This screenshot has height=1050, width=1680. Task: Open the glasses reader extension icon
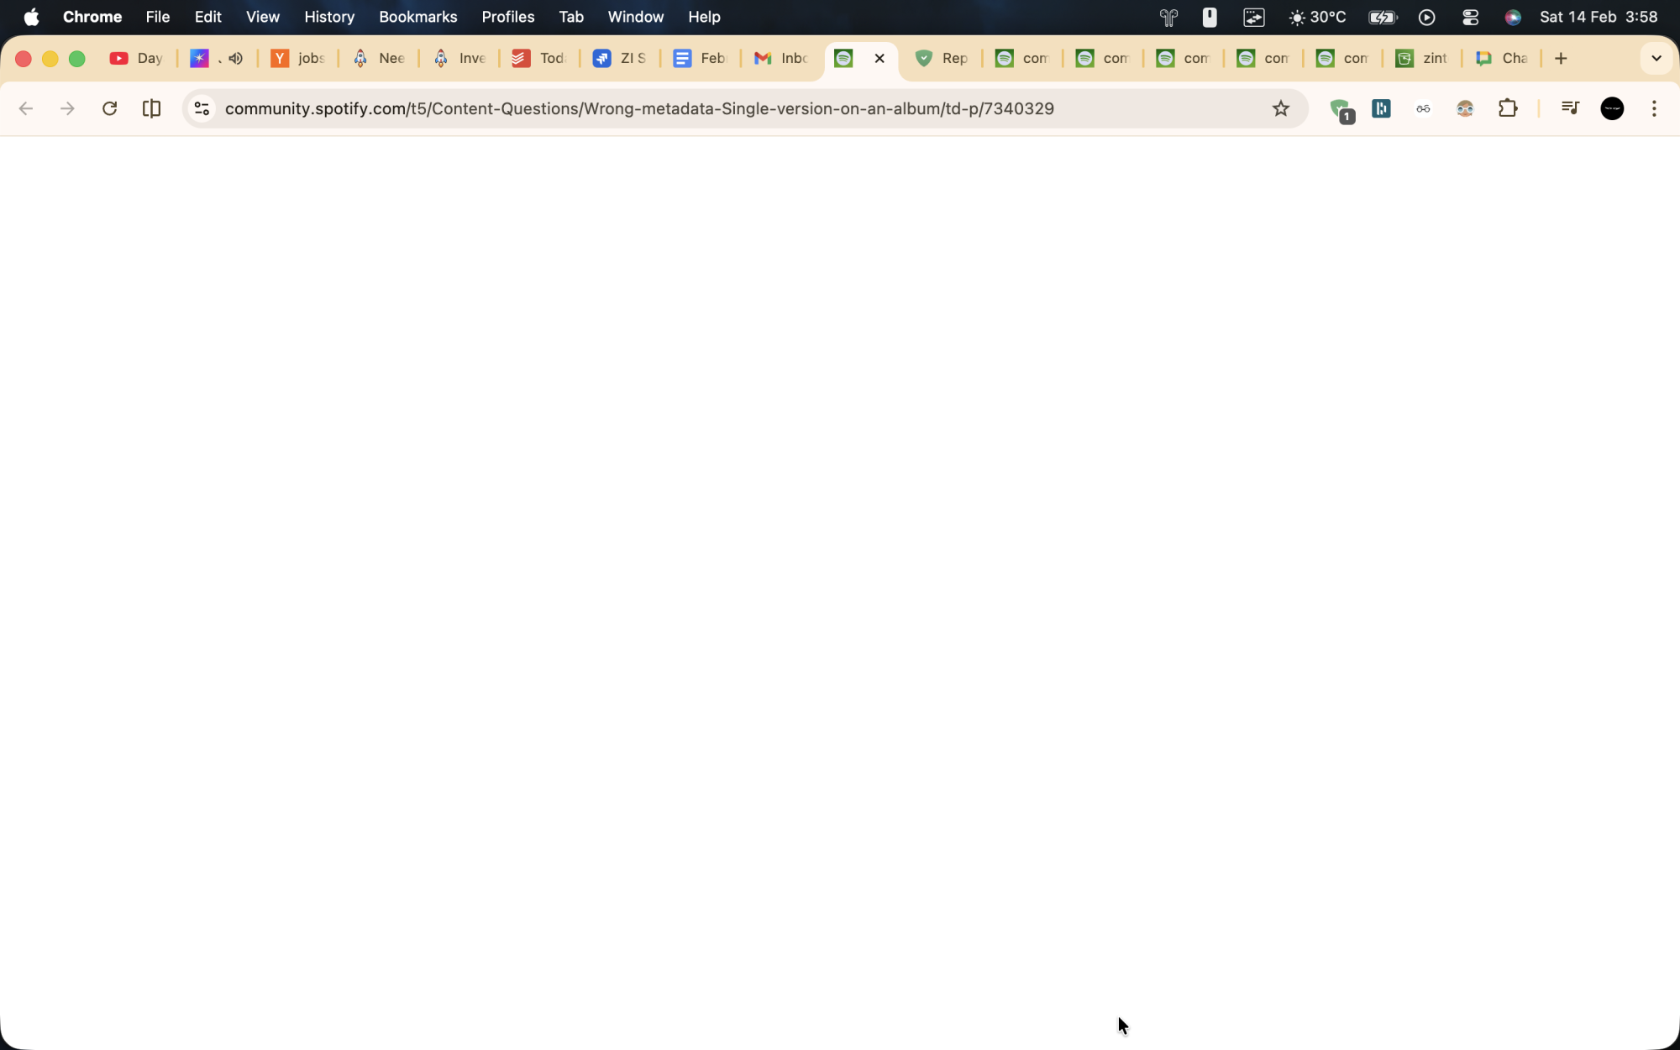point(1423,108)
